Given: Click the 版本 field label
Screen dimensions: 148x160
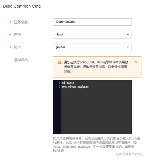Looking at the screenshot, I should click(17, 47).
